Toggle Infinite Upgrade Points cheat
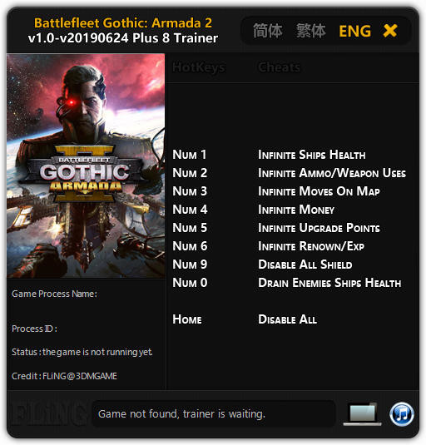This screenshot has width=426, height=445. coord(319,228)
